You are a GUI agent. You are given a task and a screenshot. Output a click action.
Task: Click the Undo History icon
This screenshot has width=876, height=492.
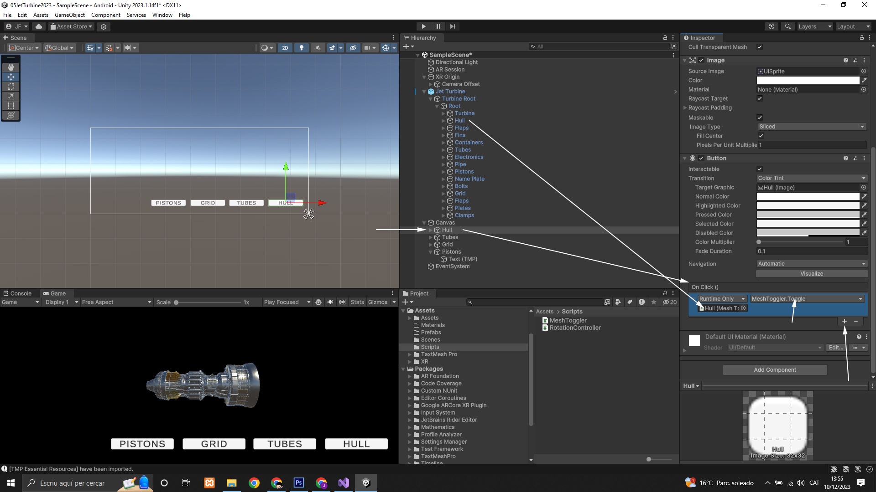tap(771, 26)
